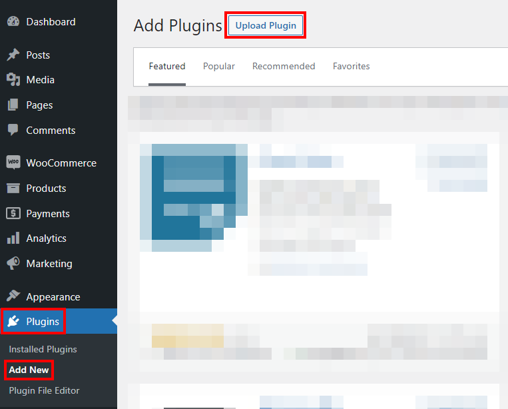This screenshot has width=508, height=409.
Task: Open the Payments menu
Action: tap(48, 214)
